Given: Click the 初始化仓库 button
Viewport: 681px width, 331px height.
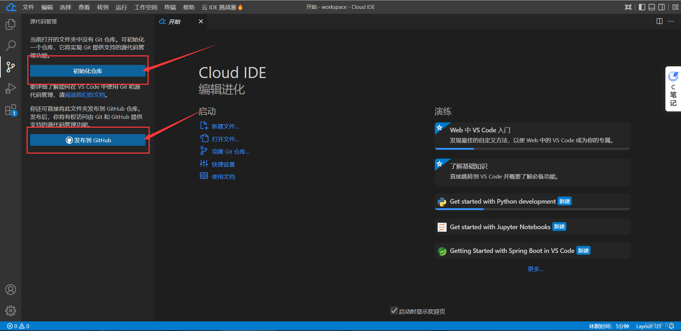Looking at the screenshot, I should [88, 71].
